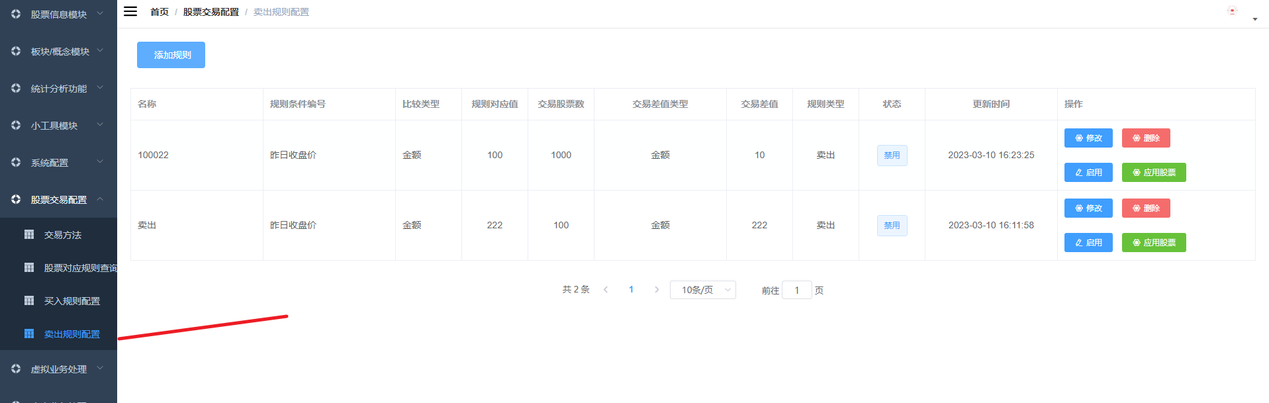Viewport: 1269px width, 403px height.
Task: Click the 共 2 条 total count text
Action: [576, 289]
